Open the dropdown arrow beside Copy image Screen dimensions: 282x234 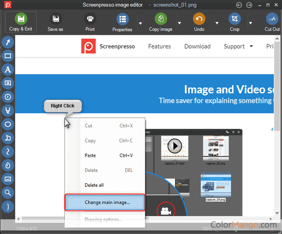coord(179,23)
